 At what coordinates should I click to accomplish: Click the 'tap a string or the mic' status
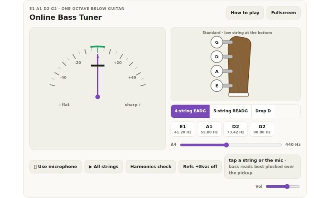pyautogui.click(x=263, y=167)
